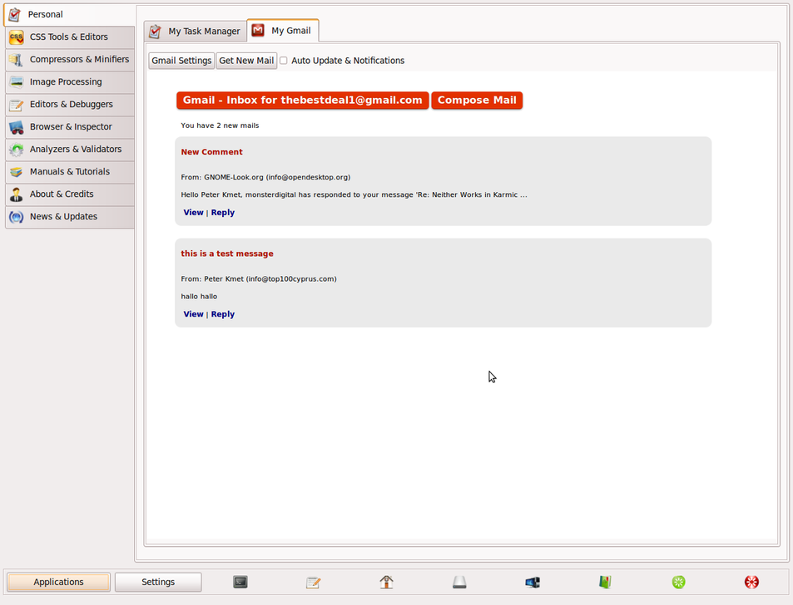Image resolution: width=793 pixels, height=605 pixels.
Task: Click the Compose Mail button
Action: [x=477, y=100]
